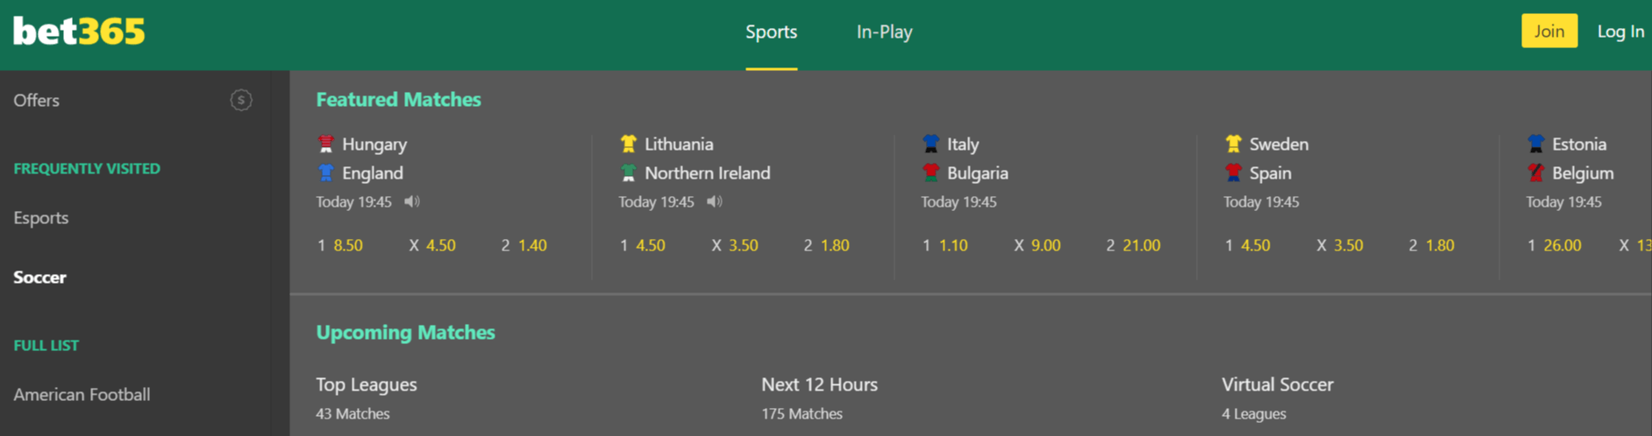The height and width of the screenshot is (436, 1652).
Task: Open Virtual Soccer leagues
Action: 1278,397
